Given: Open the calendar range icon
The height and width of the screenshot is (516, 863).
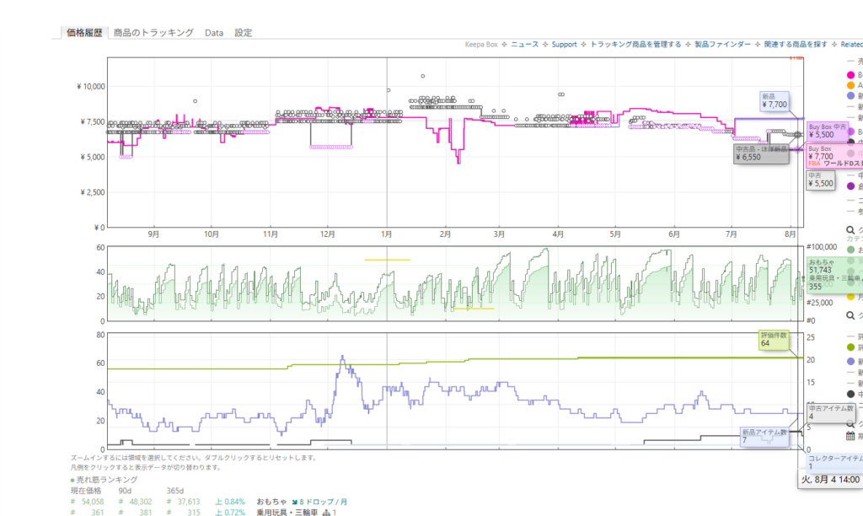Looking at the screenshot, I should [850, 436].
